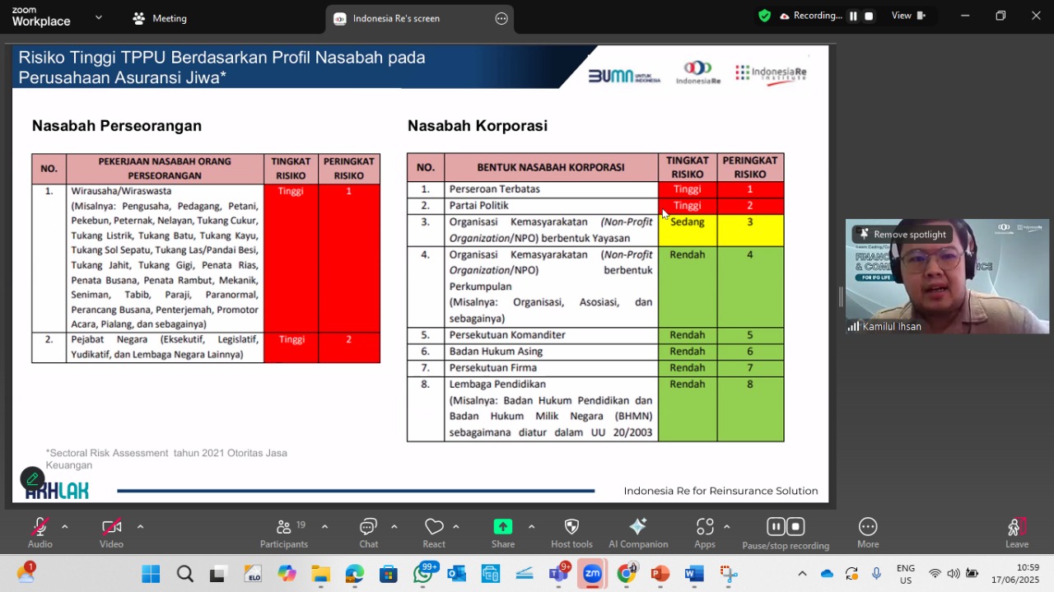The image size is (1054, 592).
Task: Expand the Video options arrow
Action: tap(140, 527)
